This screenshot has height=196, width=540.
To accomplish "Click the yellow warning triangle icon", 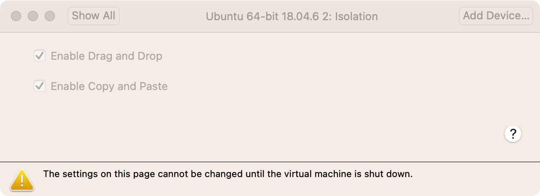I will click(x=22, y=180).
